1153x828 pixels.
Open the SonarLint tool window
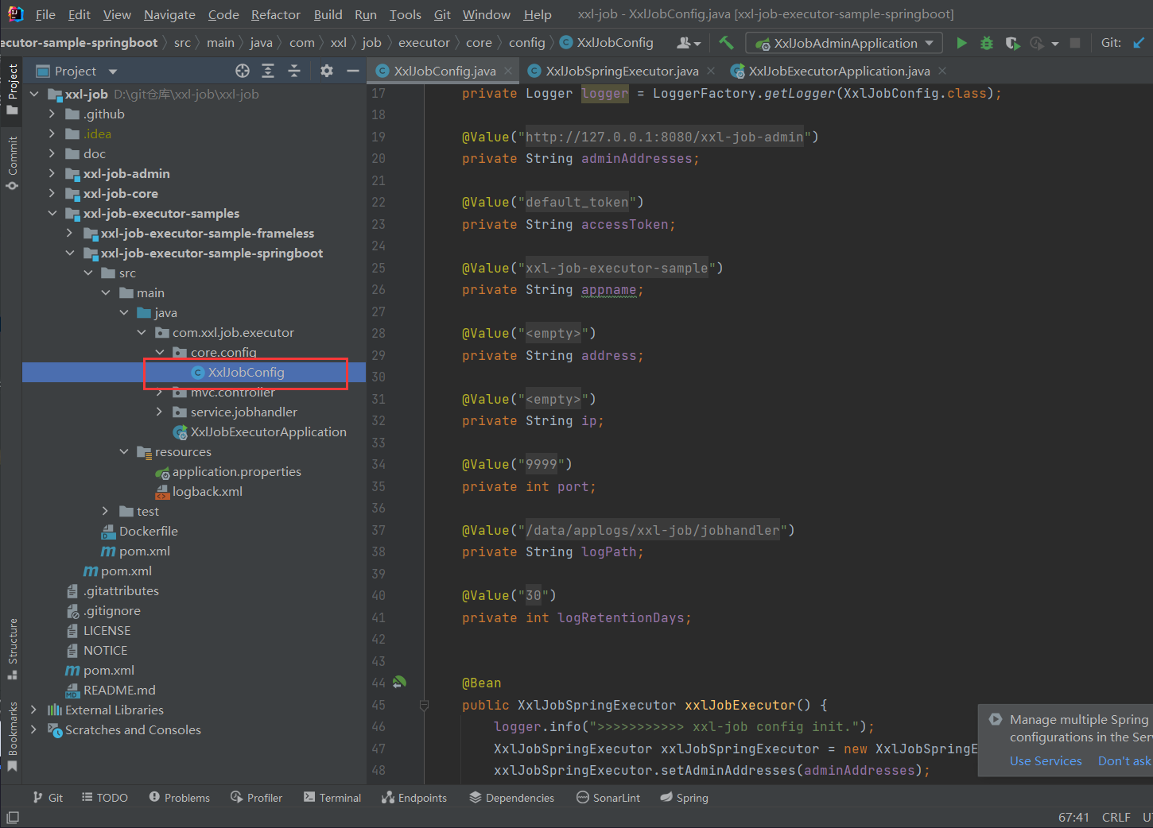[x=608, y=797]
